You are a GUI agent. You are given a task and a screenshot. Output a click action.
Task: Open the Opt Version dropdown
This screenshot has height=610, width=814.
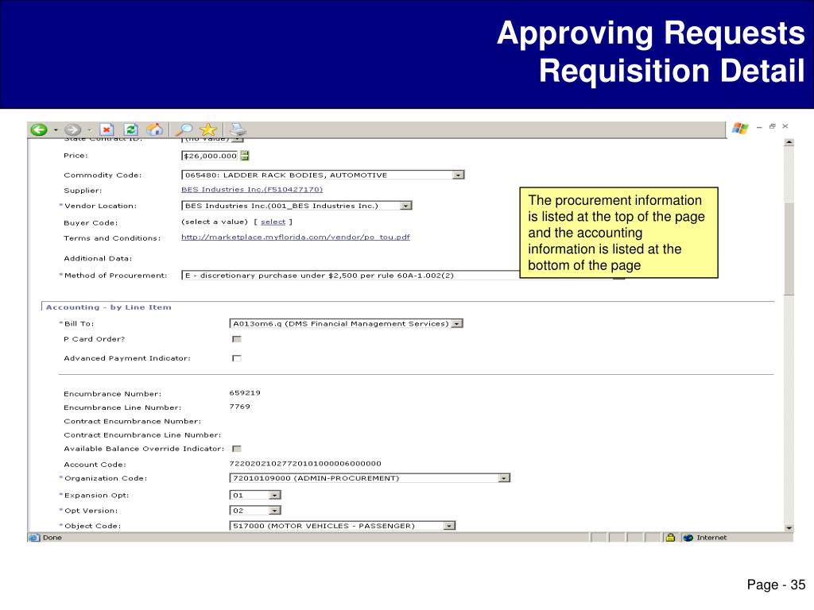tap(275, 511)
